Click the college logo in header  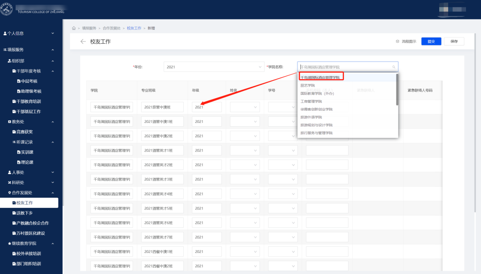(6, 9)
